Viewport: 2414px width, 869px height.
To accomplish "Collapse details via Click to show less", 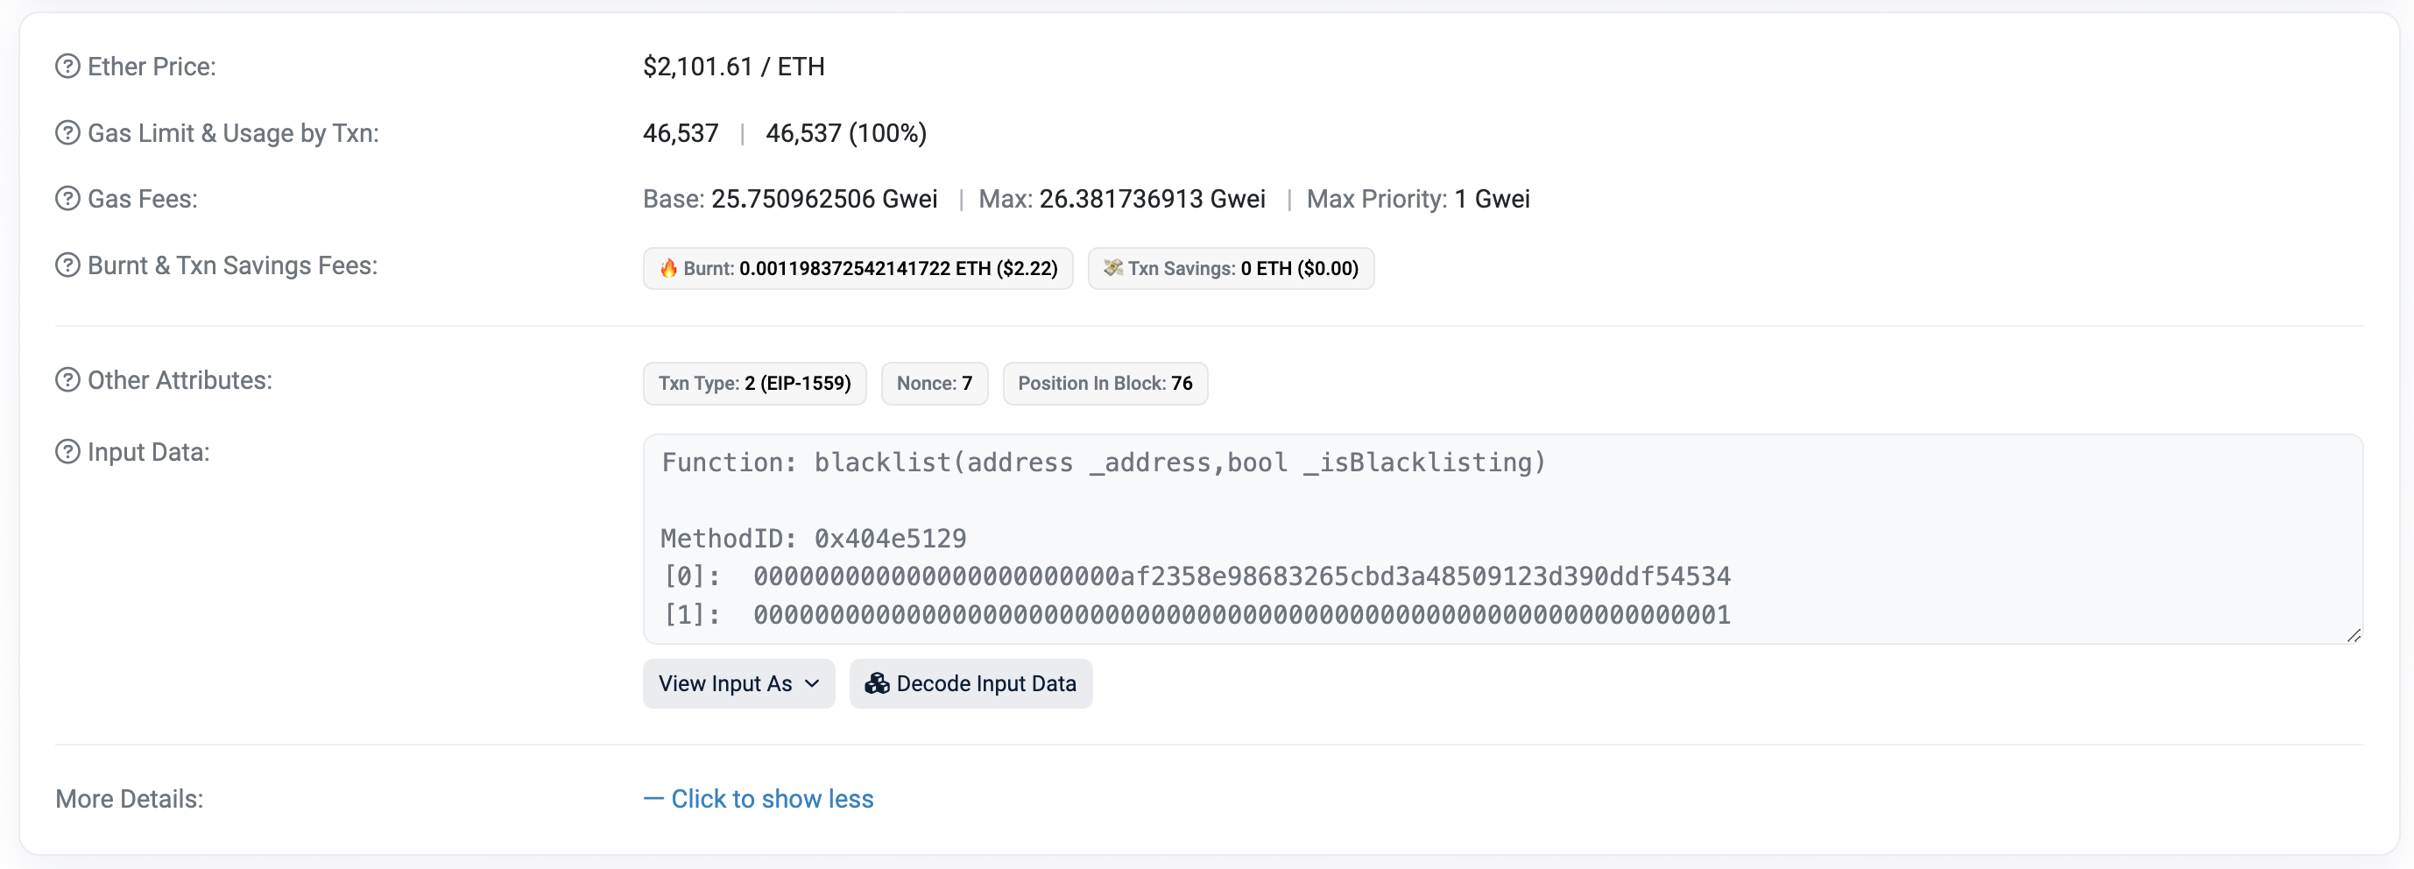I will click(x=759, y=799).
